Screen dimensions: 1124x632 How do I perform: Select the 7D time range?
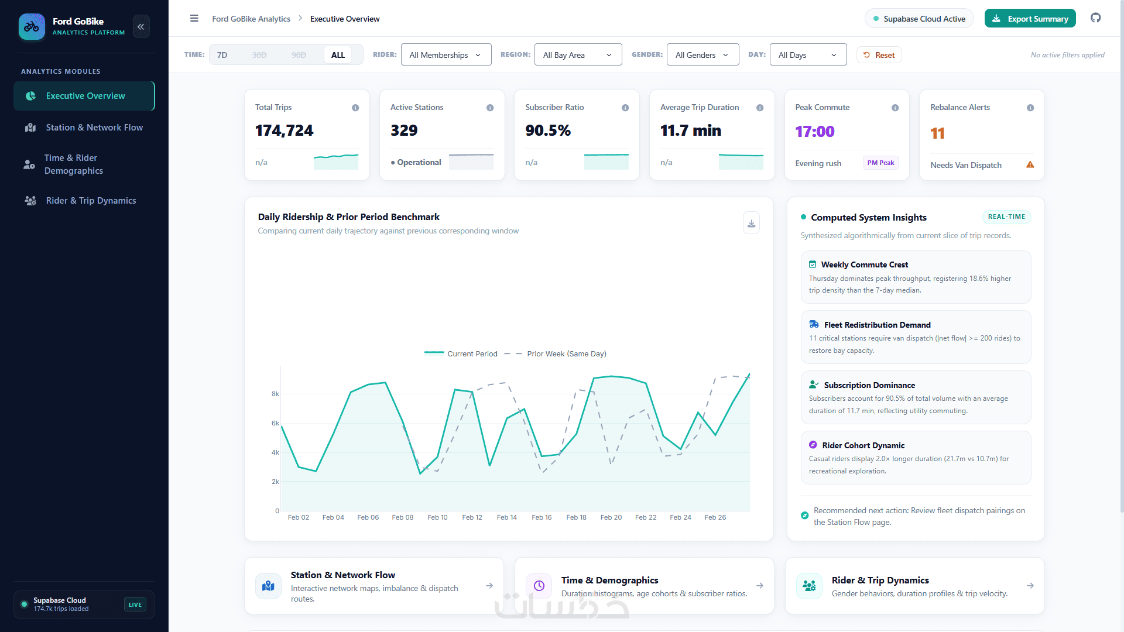pos(222,55)
